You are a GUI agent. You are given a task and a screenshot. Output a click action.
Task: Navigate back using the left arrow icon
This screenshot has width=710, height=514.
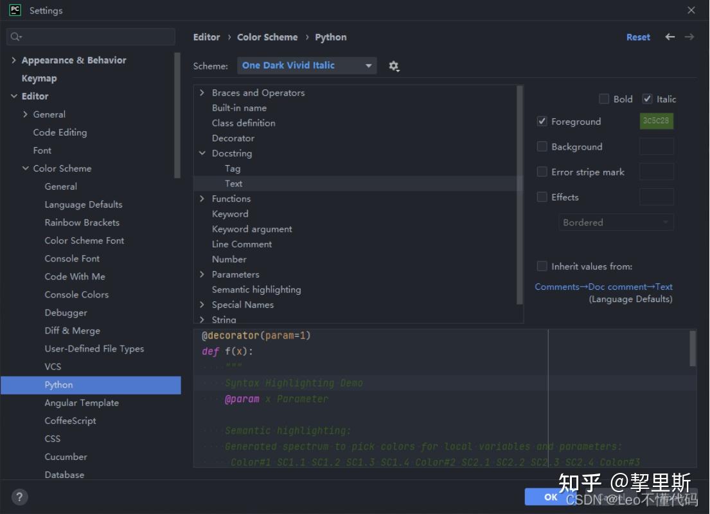(x=670, y=37)
